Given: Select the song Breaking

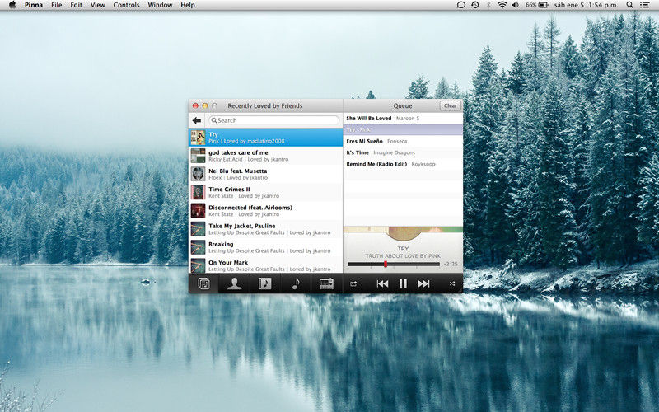Looking at the screenshot, I should coord(265,247).
